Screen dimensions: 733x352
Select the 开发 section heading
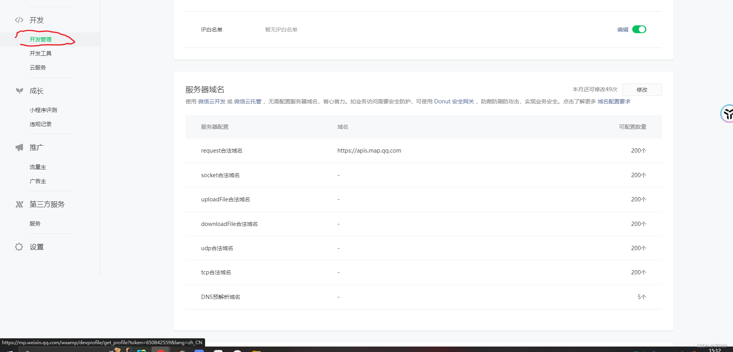[x=37, y=20]
